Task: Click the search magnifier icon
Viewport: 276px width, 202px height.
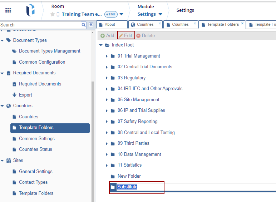Action: tap(84, 25)
